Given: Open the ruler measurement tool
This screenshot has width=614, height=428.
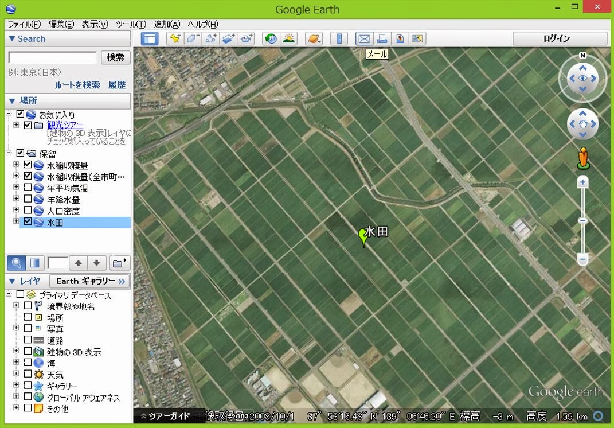Looking at the screenshot, I should [x=339, y=38].
